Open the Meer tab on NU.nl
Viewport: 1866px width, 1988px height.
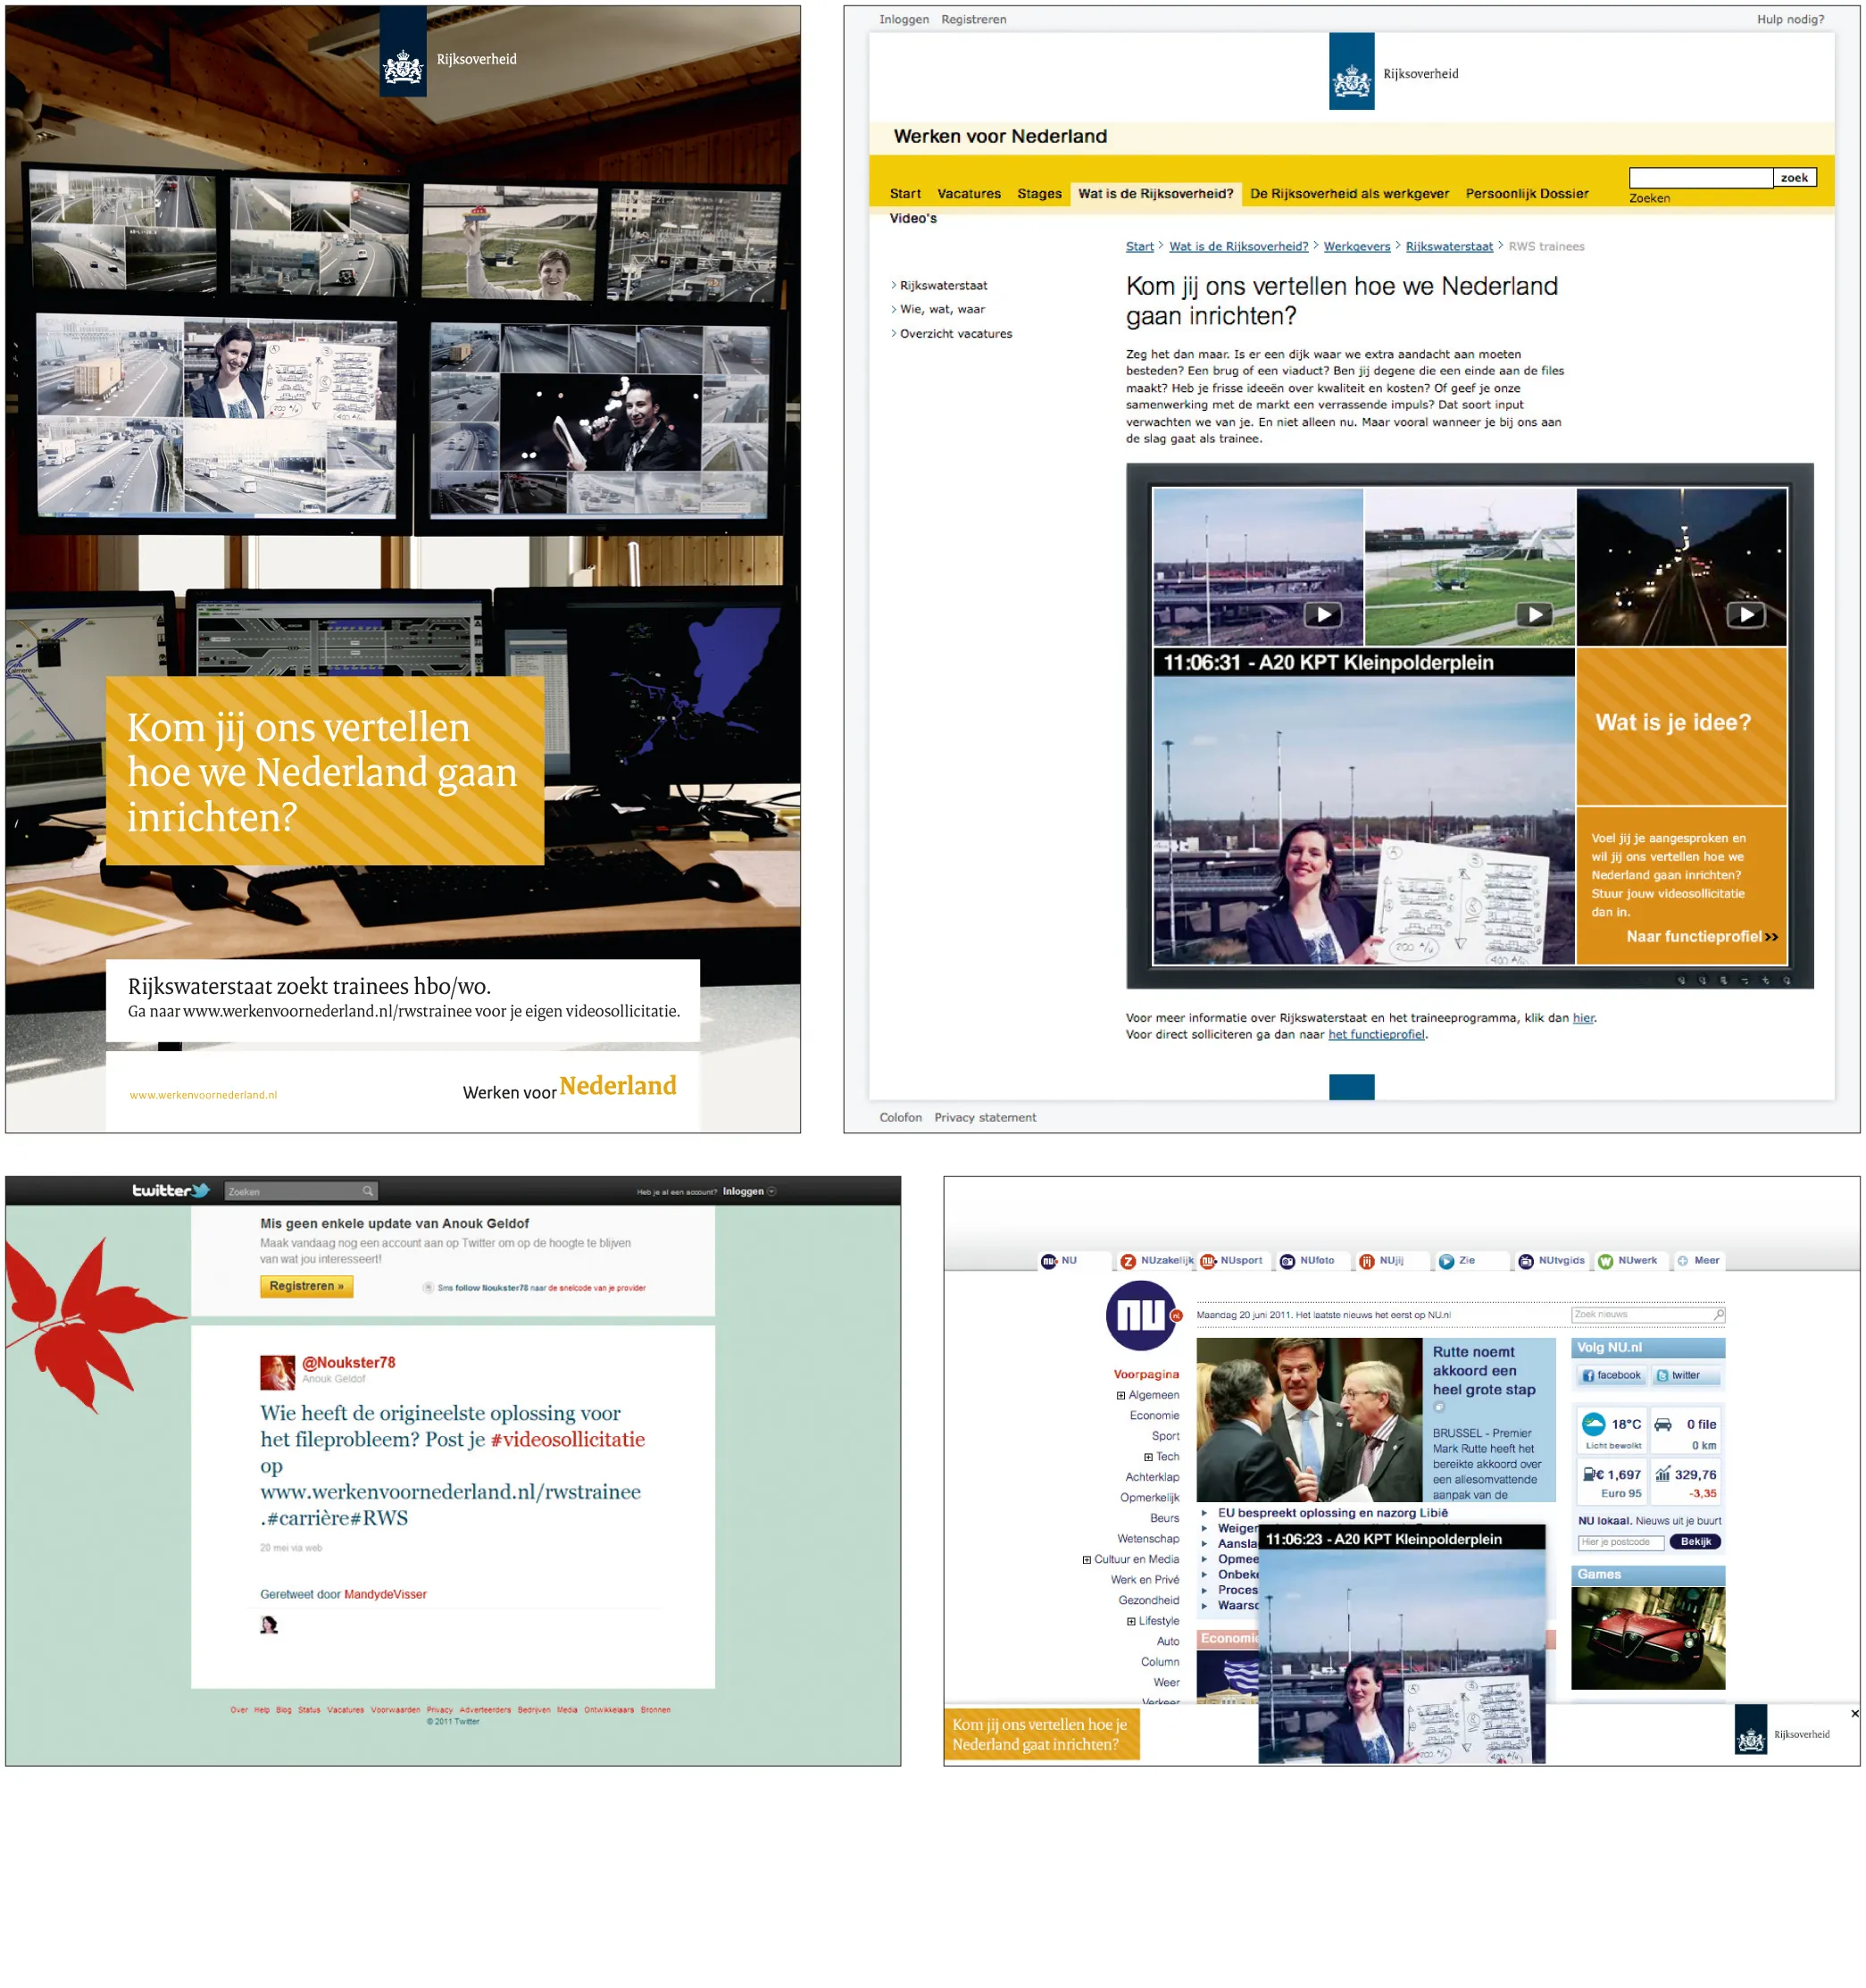click(1698, 1261)
